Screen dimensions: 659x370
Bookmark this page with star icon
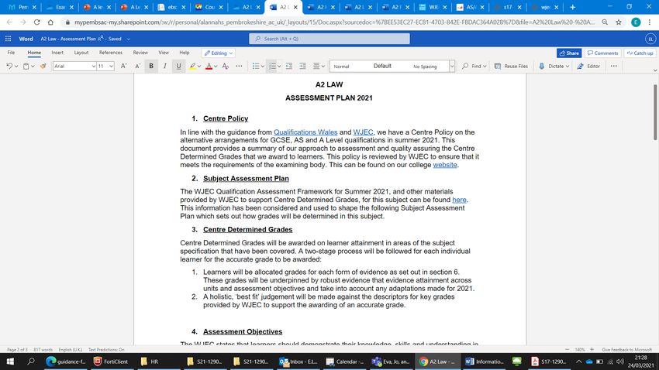pyautogui.click(x=619, y=22)
